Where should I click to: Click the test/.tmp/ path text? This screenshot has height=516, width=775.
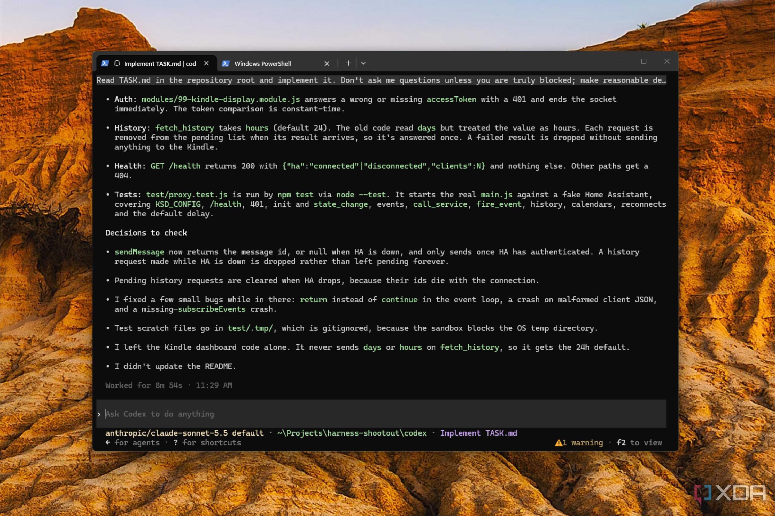[x=250, y=328]
